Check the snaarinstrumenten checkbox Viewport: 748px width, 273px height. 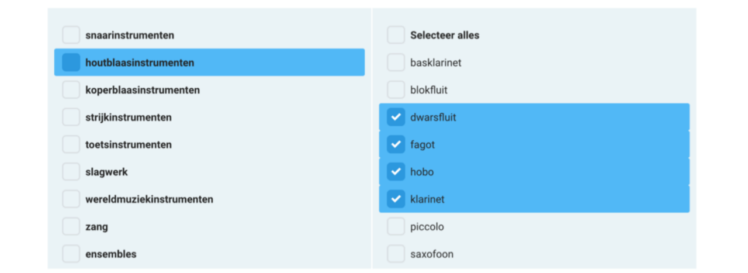click(x=71, y=35)
